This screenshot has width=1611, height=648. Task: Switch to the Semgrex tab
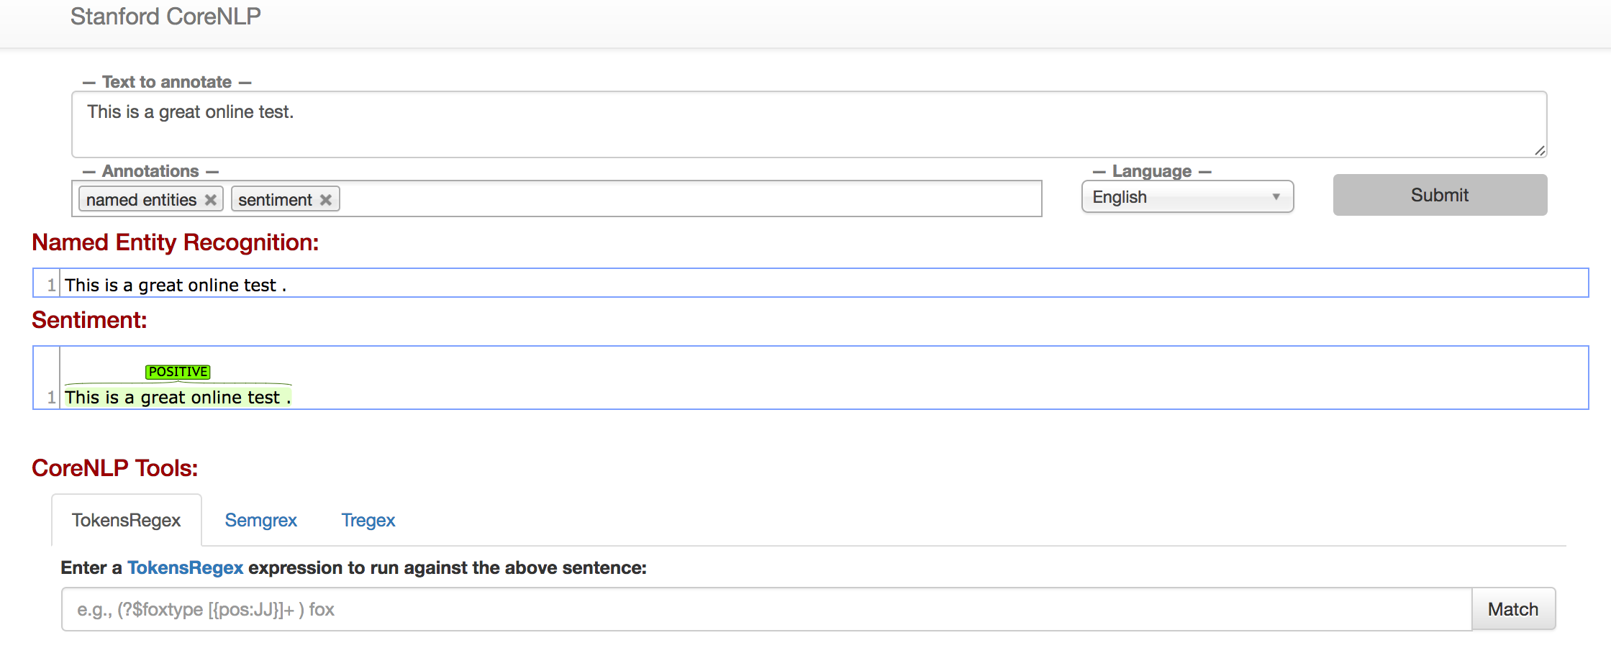260,520
